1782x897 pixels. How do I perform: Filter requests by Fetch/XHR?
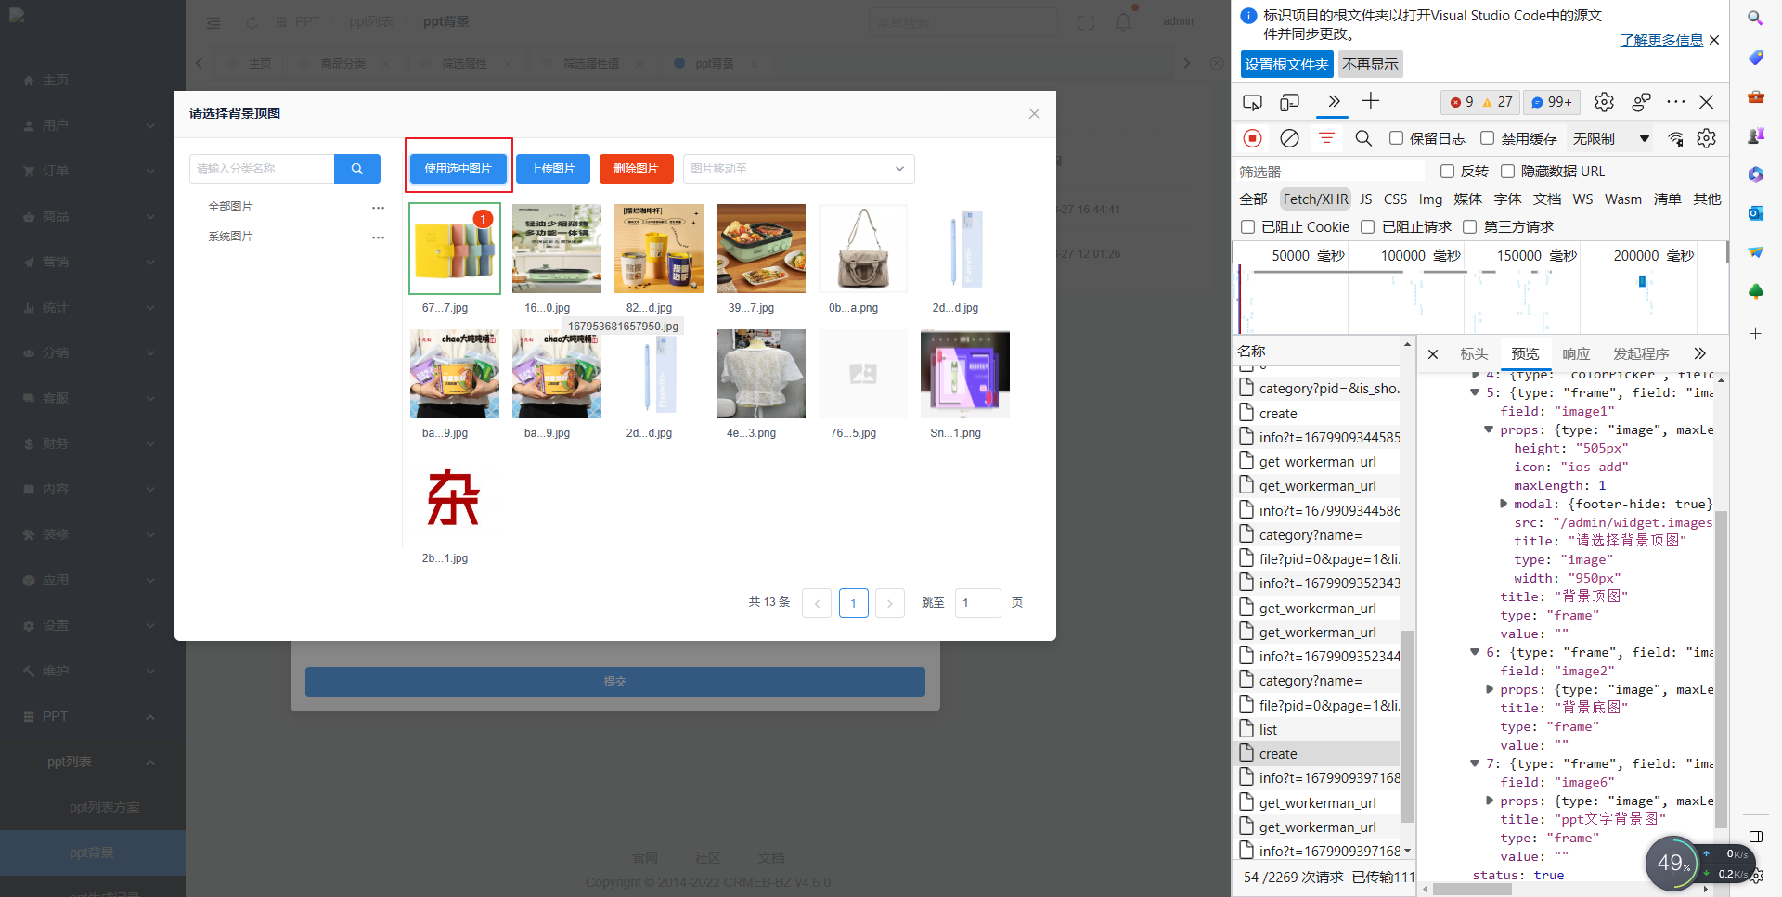point(1315,199)
